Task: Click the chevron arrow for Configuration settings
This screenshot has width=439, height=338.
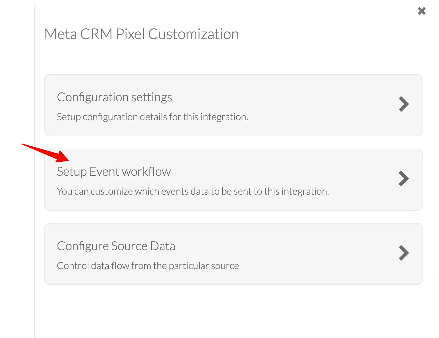Action: coord(404,104)
